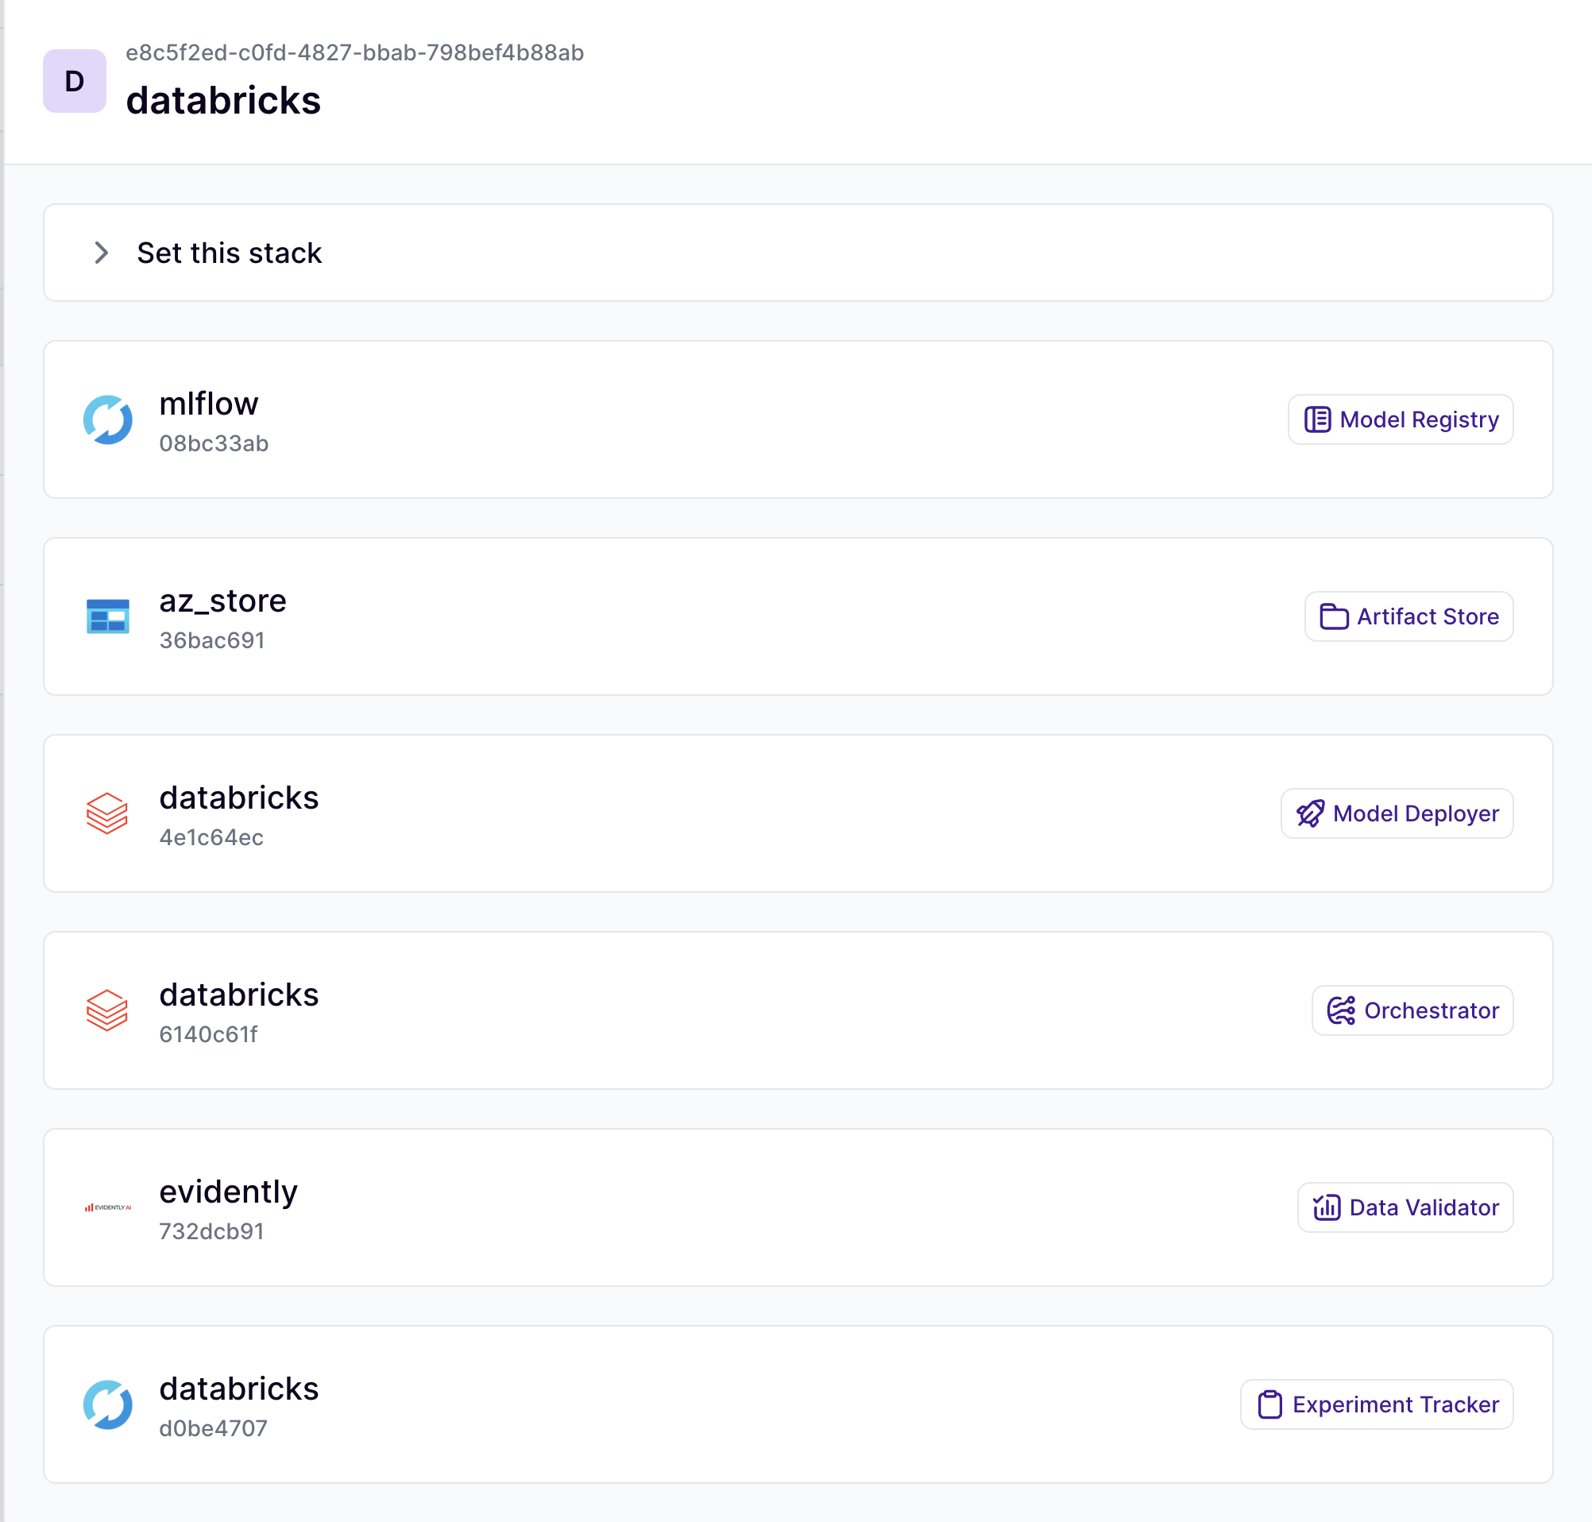Screen dimensions: 1592x1522
Task: Click component ID 6140c61f
Action: [207, 1034]
